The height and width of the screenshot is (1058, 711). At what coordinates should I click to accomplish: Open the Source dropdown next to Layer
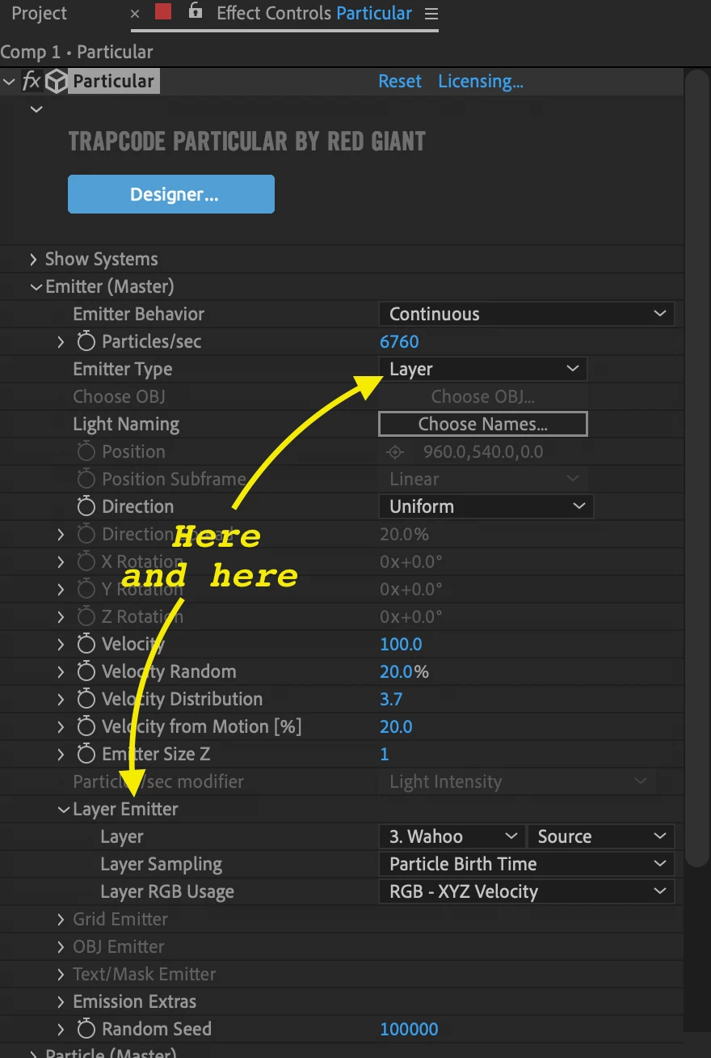pyautogui.click(x=600, y=836)
